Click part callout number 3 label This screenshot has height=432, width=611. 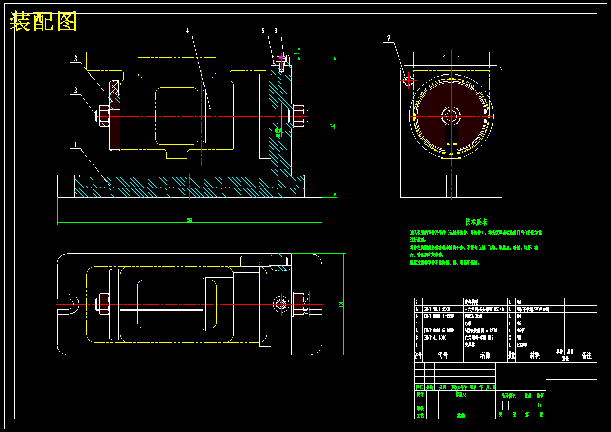(x=75, y=59)
